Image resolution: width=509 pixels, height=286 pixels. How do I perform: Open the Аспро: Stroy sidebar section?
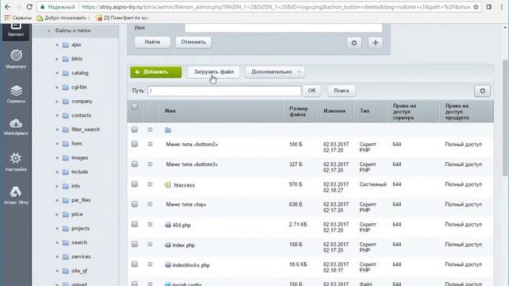pyautogui.click(x=16, y=195)
